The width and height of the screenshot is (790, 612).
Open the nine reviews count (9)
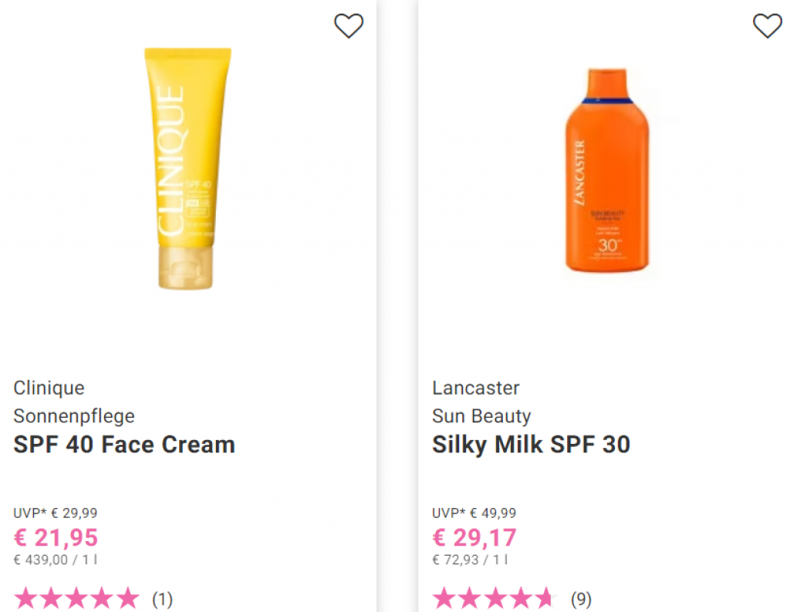pyautogui.click(x=581, y=599)
